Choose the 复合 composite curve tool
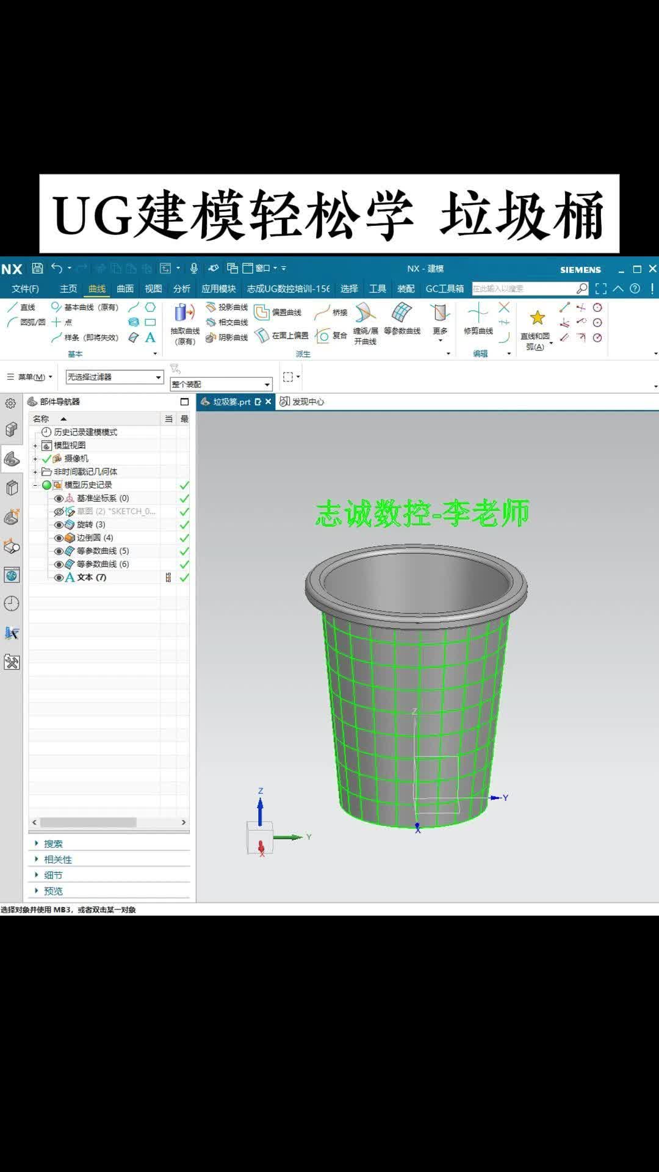Viewport: 659px width, 1172px height. pyautogui.click(x=331, y=335)
